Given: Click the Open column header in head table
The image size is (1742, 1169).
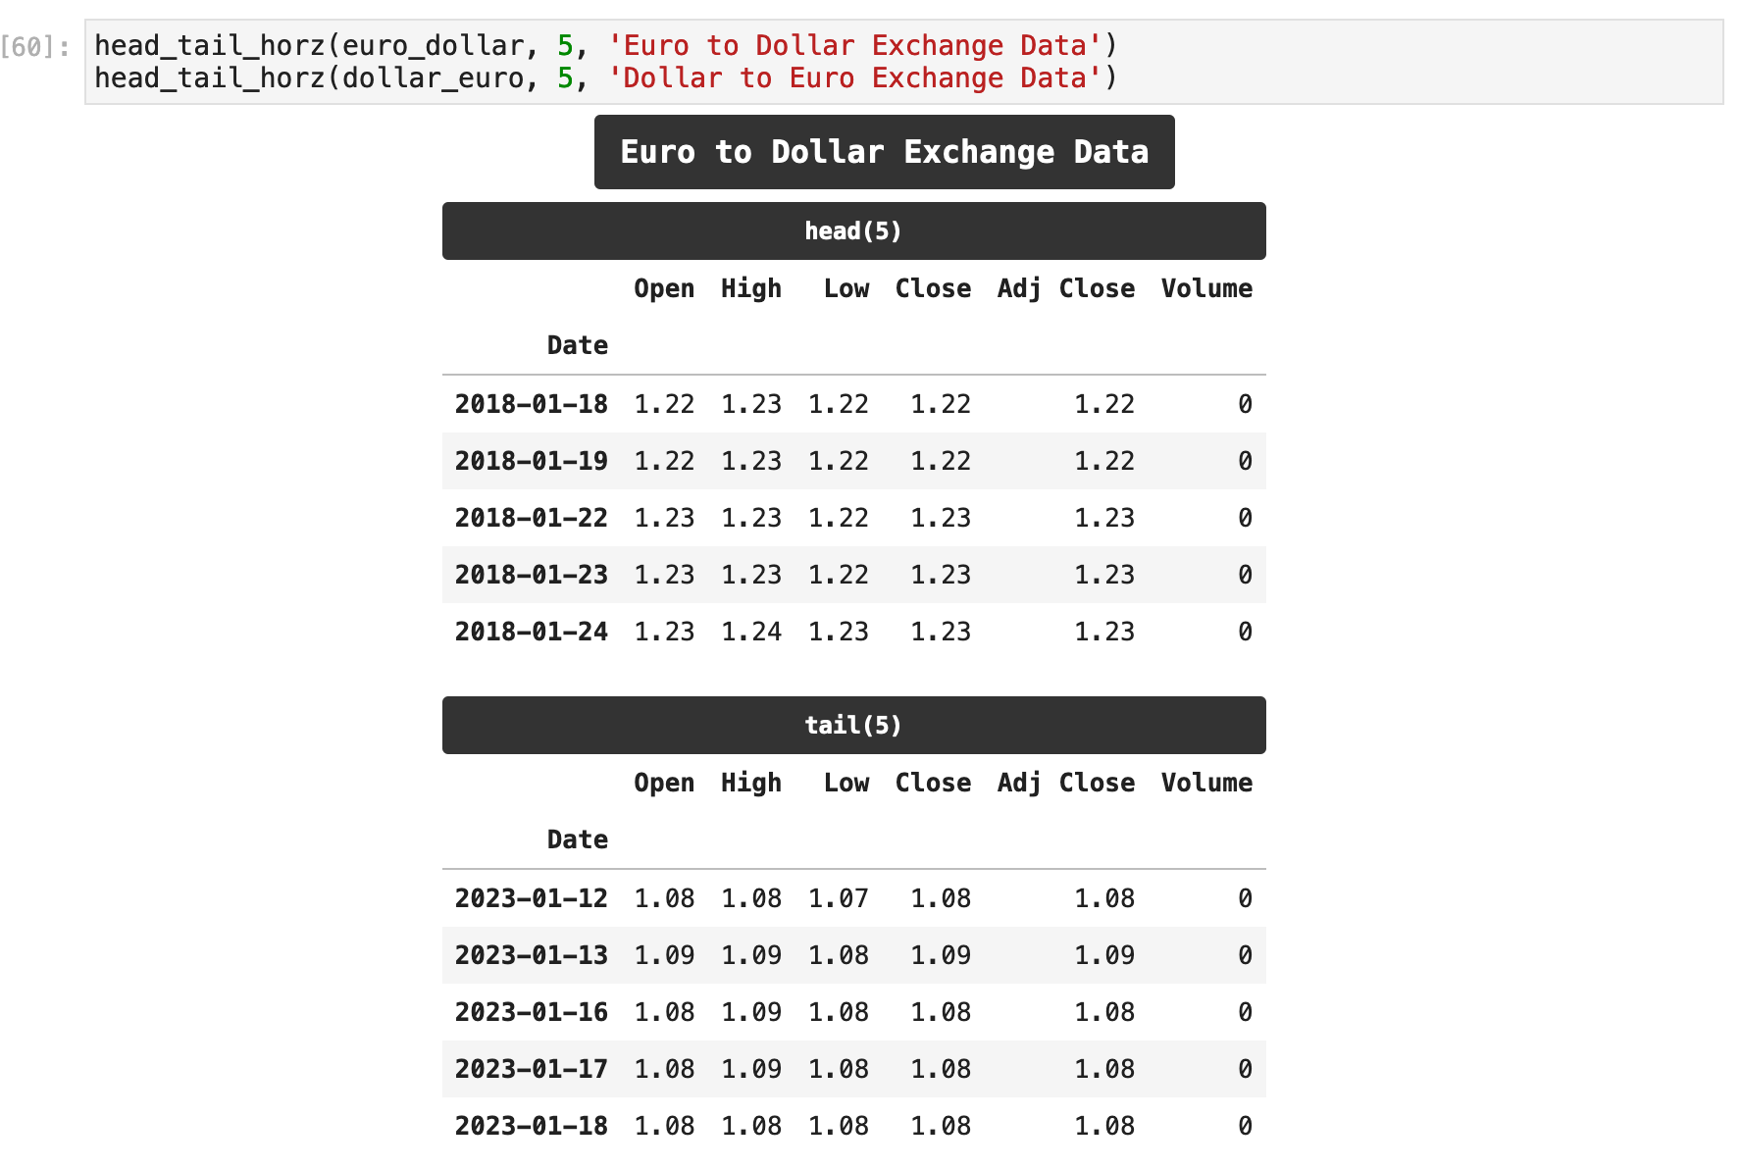Looking at the screenshot, I should (664, 288).
